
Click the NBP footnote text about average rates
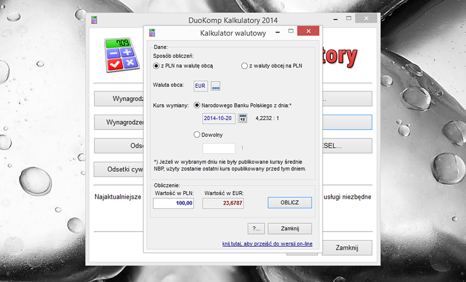coord(230,166)
